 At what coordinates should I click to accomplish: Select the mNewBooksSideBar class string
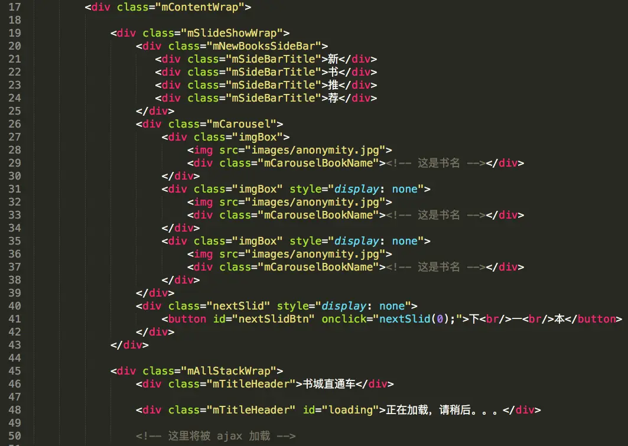pos(264,46)
